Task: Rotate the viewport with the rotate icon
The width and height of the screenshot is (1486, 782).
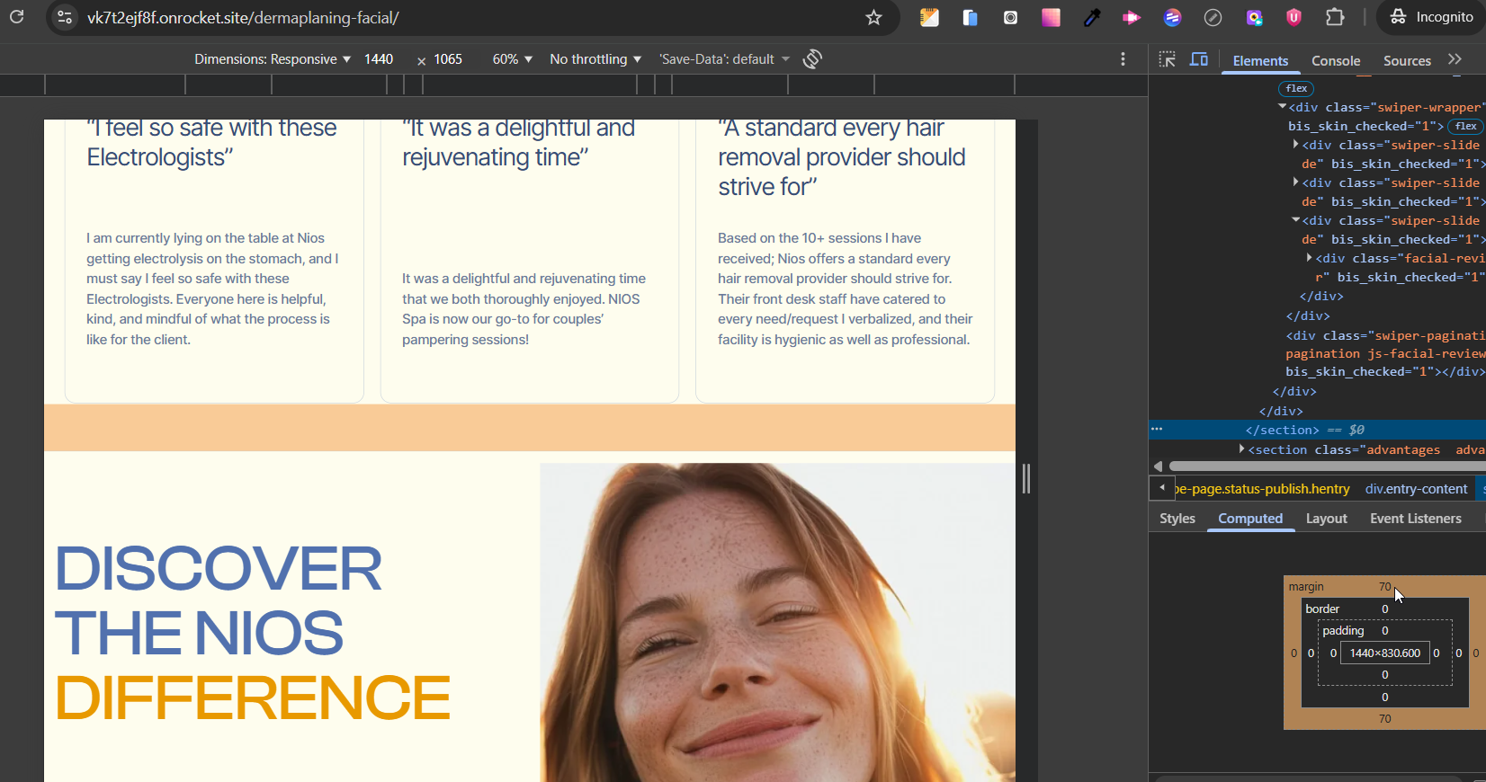Action: (812, 59)
